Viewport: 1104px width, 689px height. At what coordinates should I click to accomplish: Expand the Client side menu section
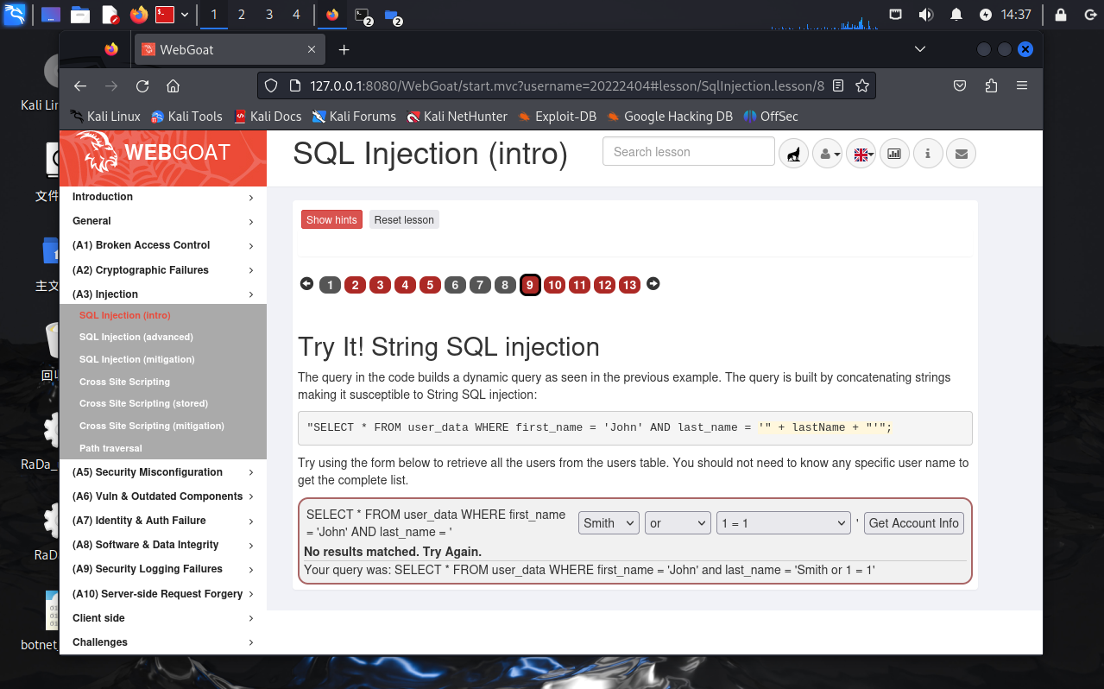(163, 618)
